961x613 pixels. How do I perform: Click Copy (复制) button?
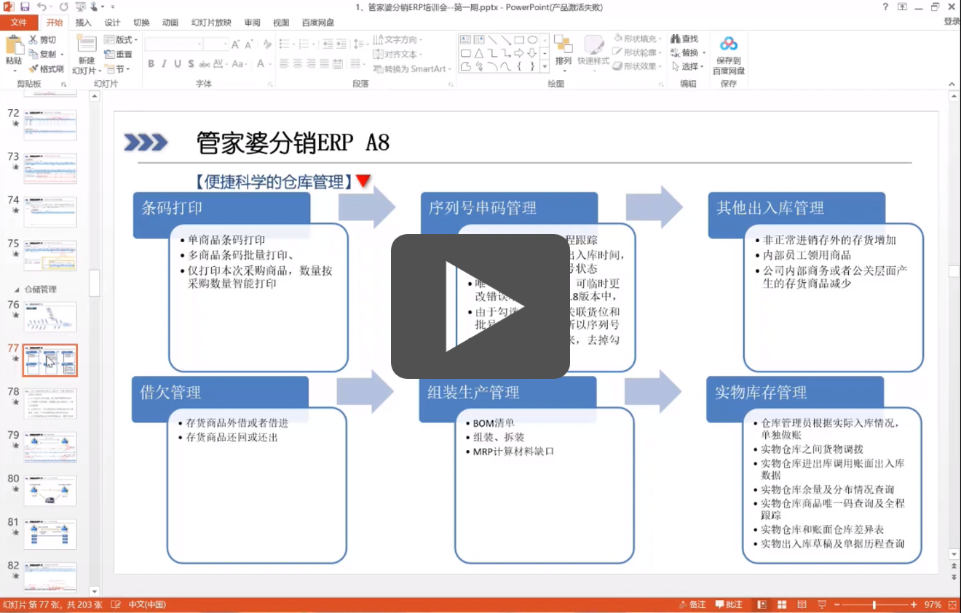(47, 55)
